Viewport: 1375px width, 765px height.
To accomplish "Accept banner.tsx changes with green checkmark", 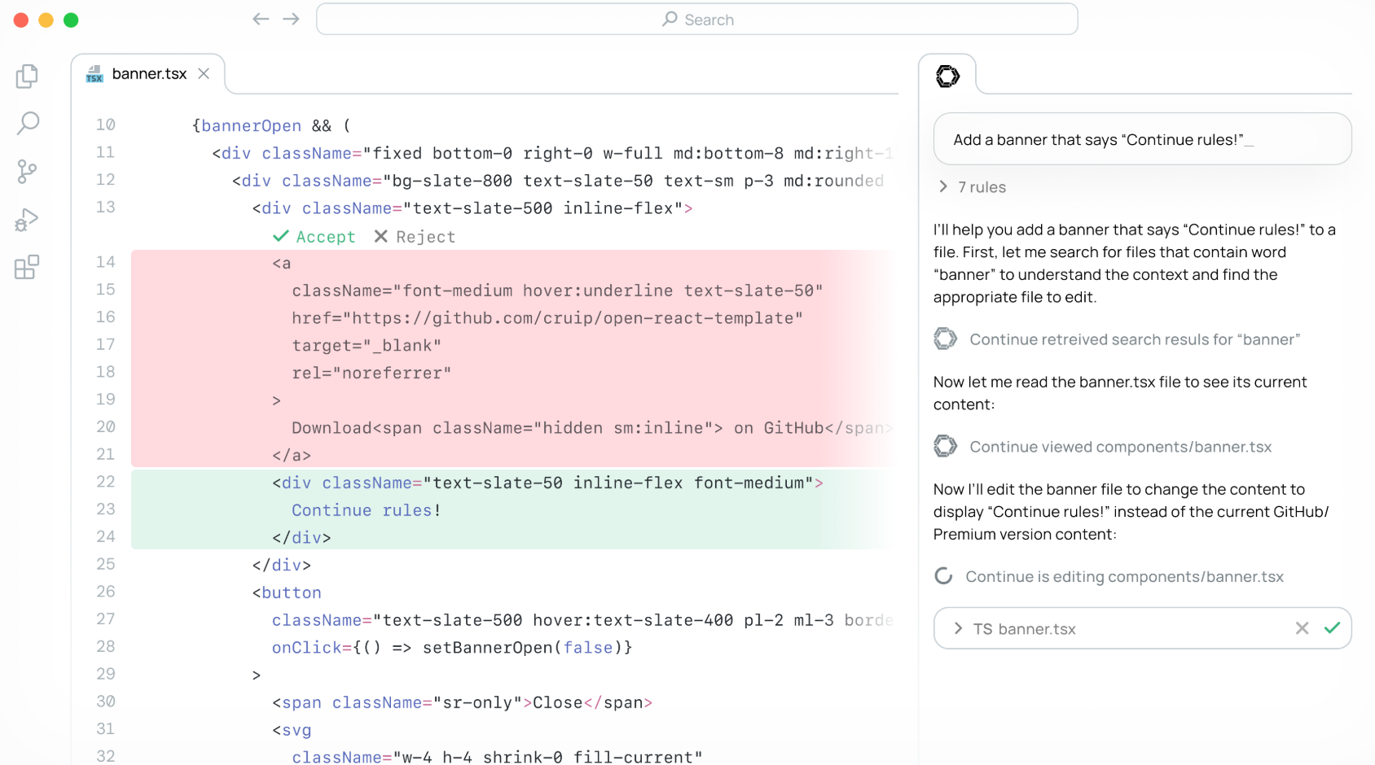I will point(1332,628).
